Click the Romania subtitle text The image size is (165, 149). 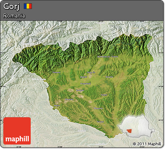tap(14, 16)
